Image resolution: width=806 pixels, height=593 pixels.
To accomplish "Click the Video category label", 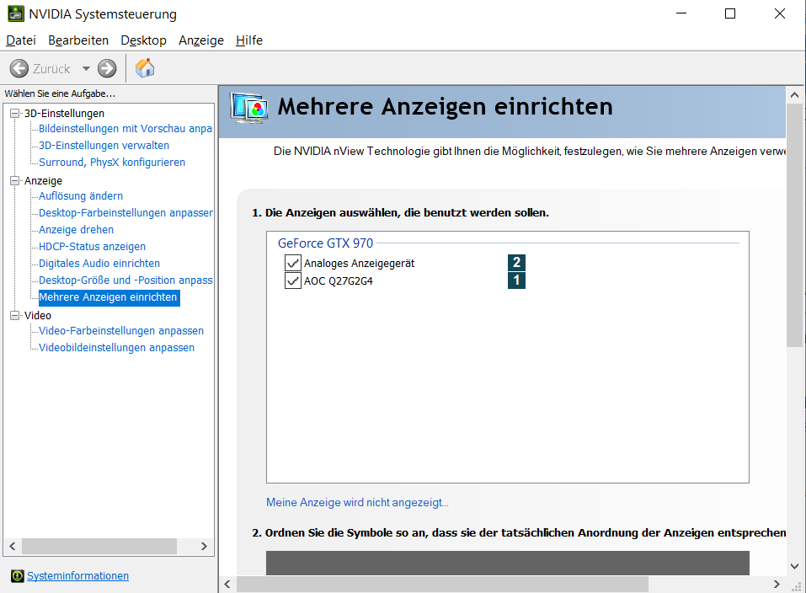I will pos(38,315).
